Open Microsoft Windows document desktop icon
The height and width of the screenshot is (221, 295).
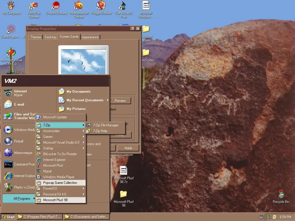(146, 10)
